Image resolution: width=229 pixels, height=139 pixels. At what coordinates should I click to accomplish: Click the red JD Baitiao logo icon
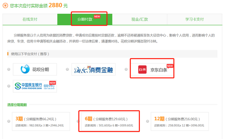pyautogui.click(x=142, y=70)
